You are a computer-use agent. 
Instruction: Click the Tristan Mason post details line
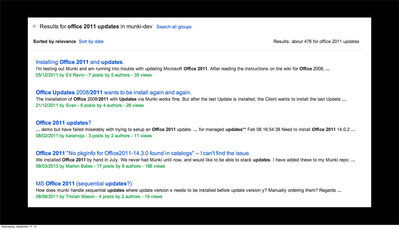pos(99,197)
